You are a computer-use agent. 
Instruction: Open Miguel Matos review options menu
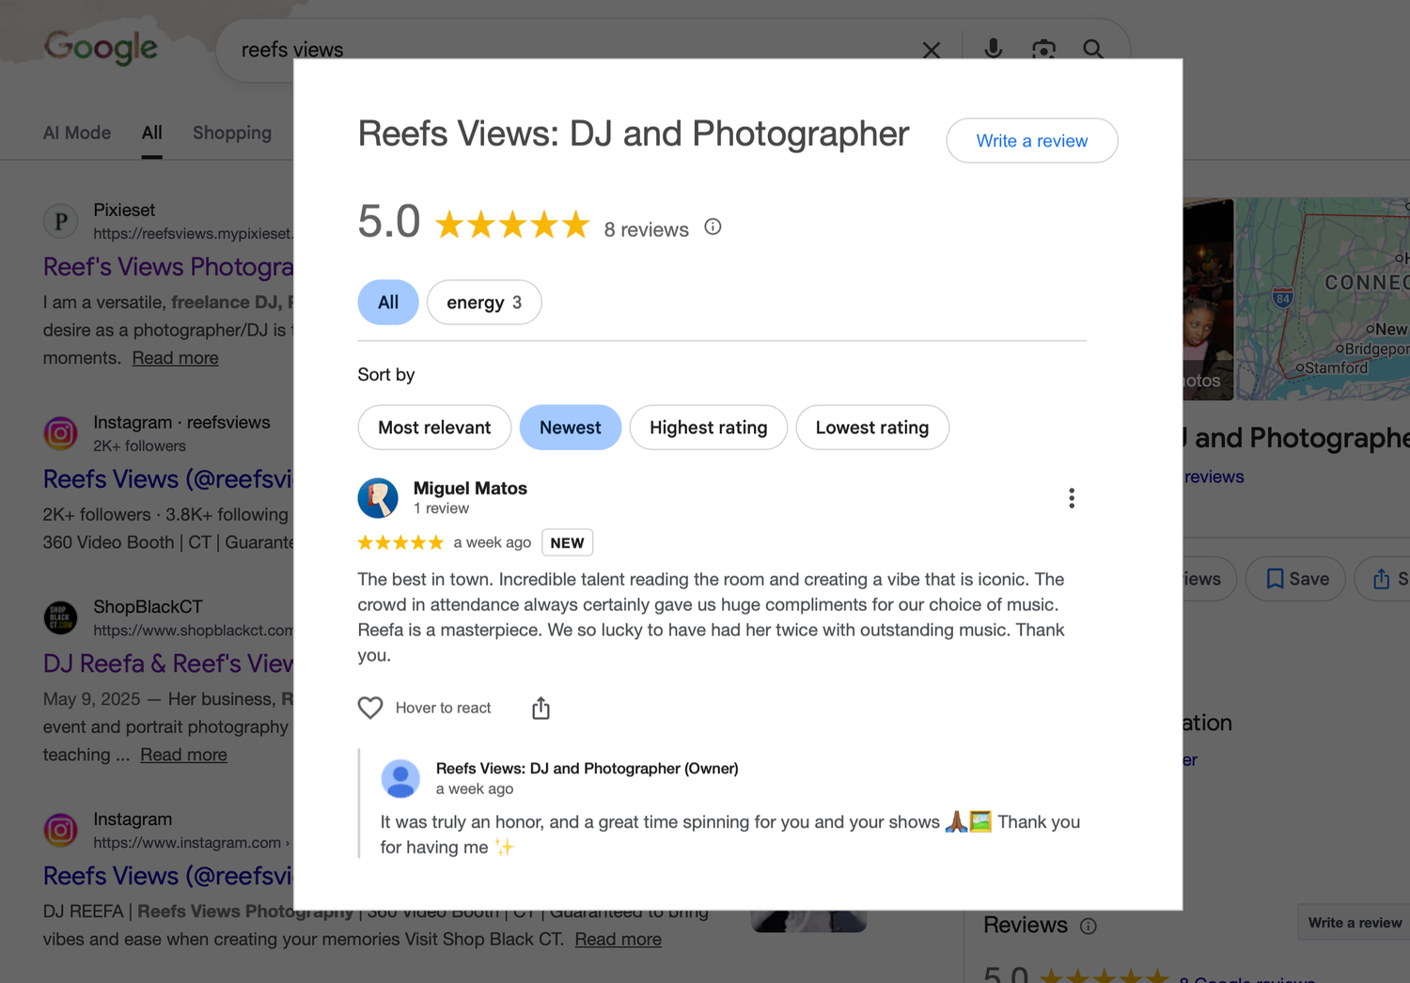(x=1072, y=498)
